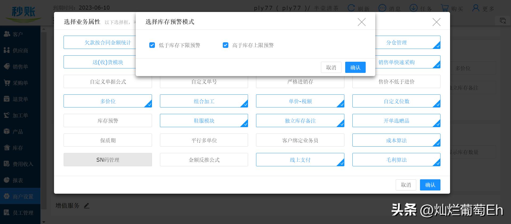The width and height of the screenshot is (511, 224).
Task: Select the 售价不低于进价 option
Action: pos(396,82)
